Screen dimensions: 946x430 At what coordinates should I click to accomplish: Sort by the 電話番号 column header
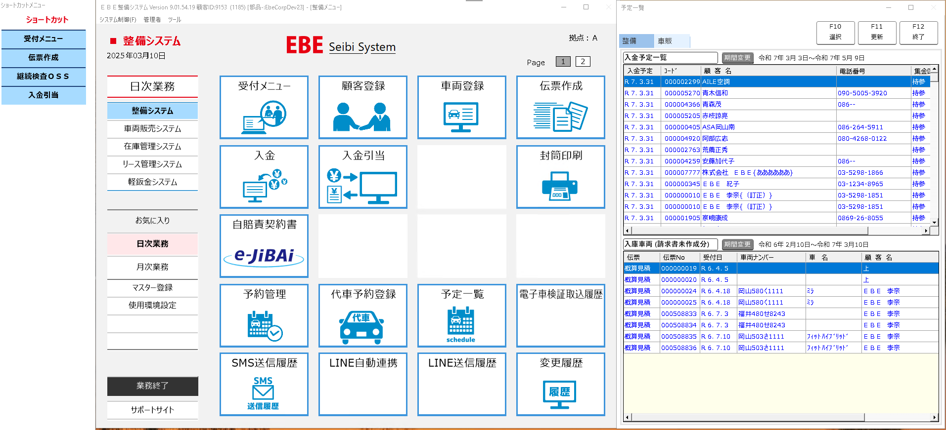click(x=873, y=71)
